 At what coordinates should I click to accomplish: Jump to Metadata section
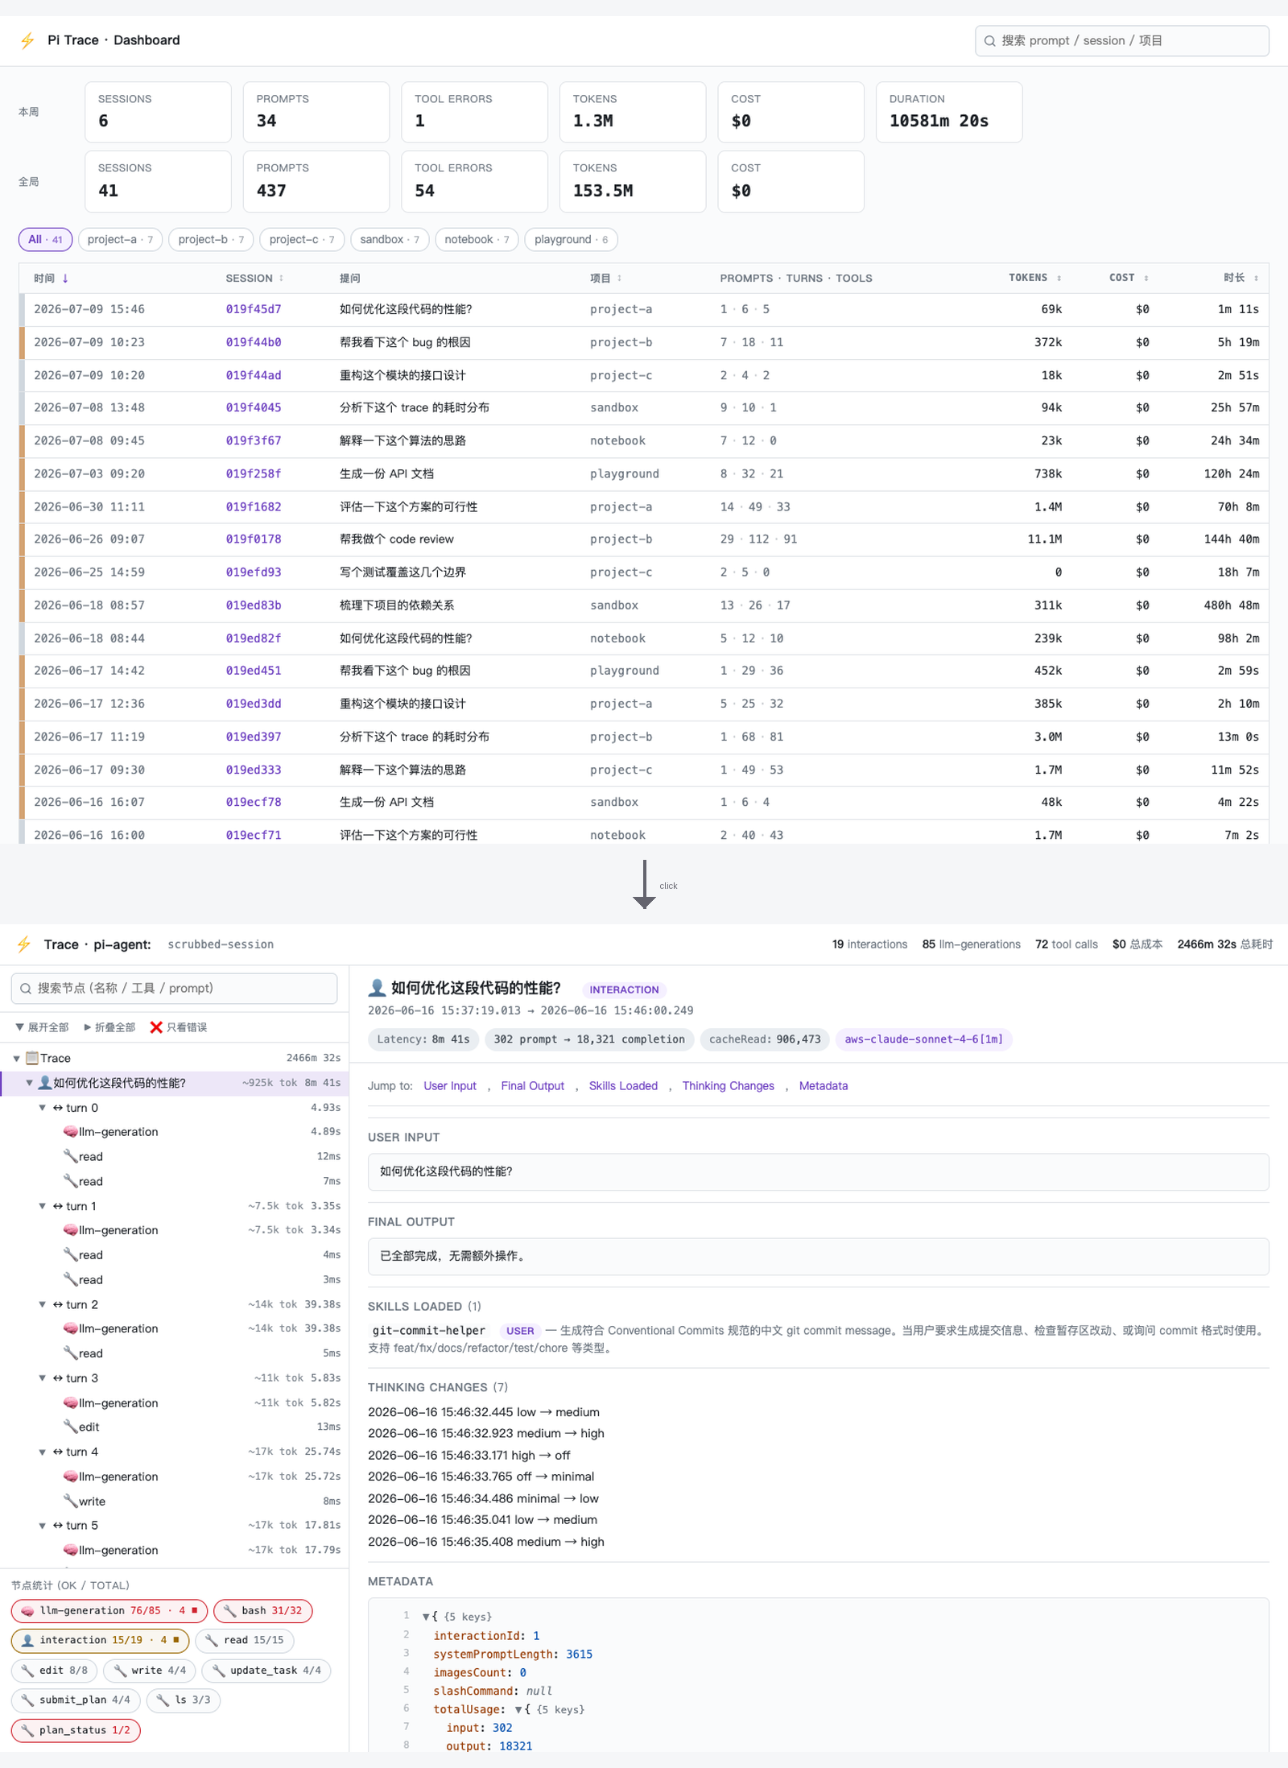pos(823,1086)
